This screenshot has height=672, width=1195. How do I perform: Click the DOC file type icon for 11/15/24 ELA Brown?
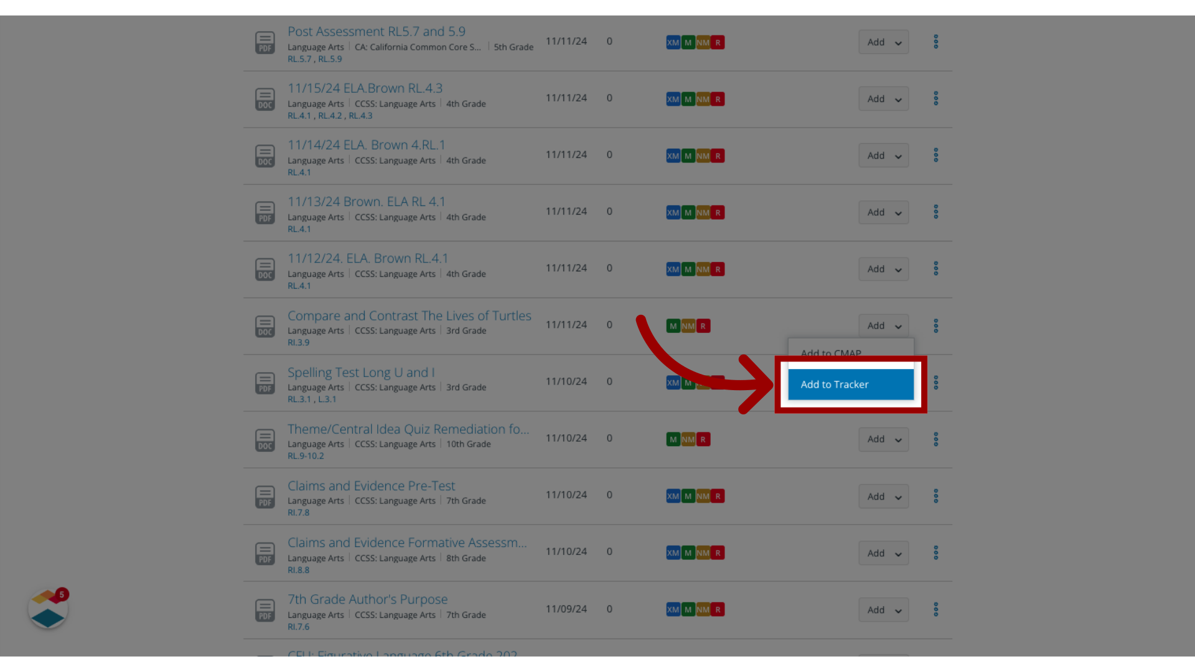(265, 98)
